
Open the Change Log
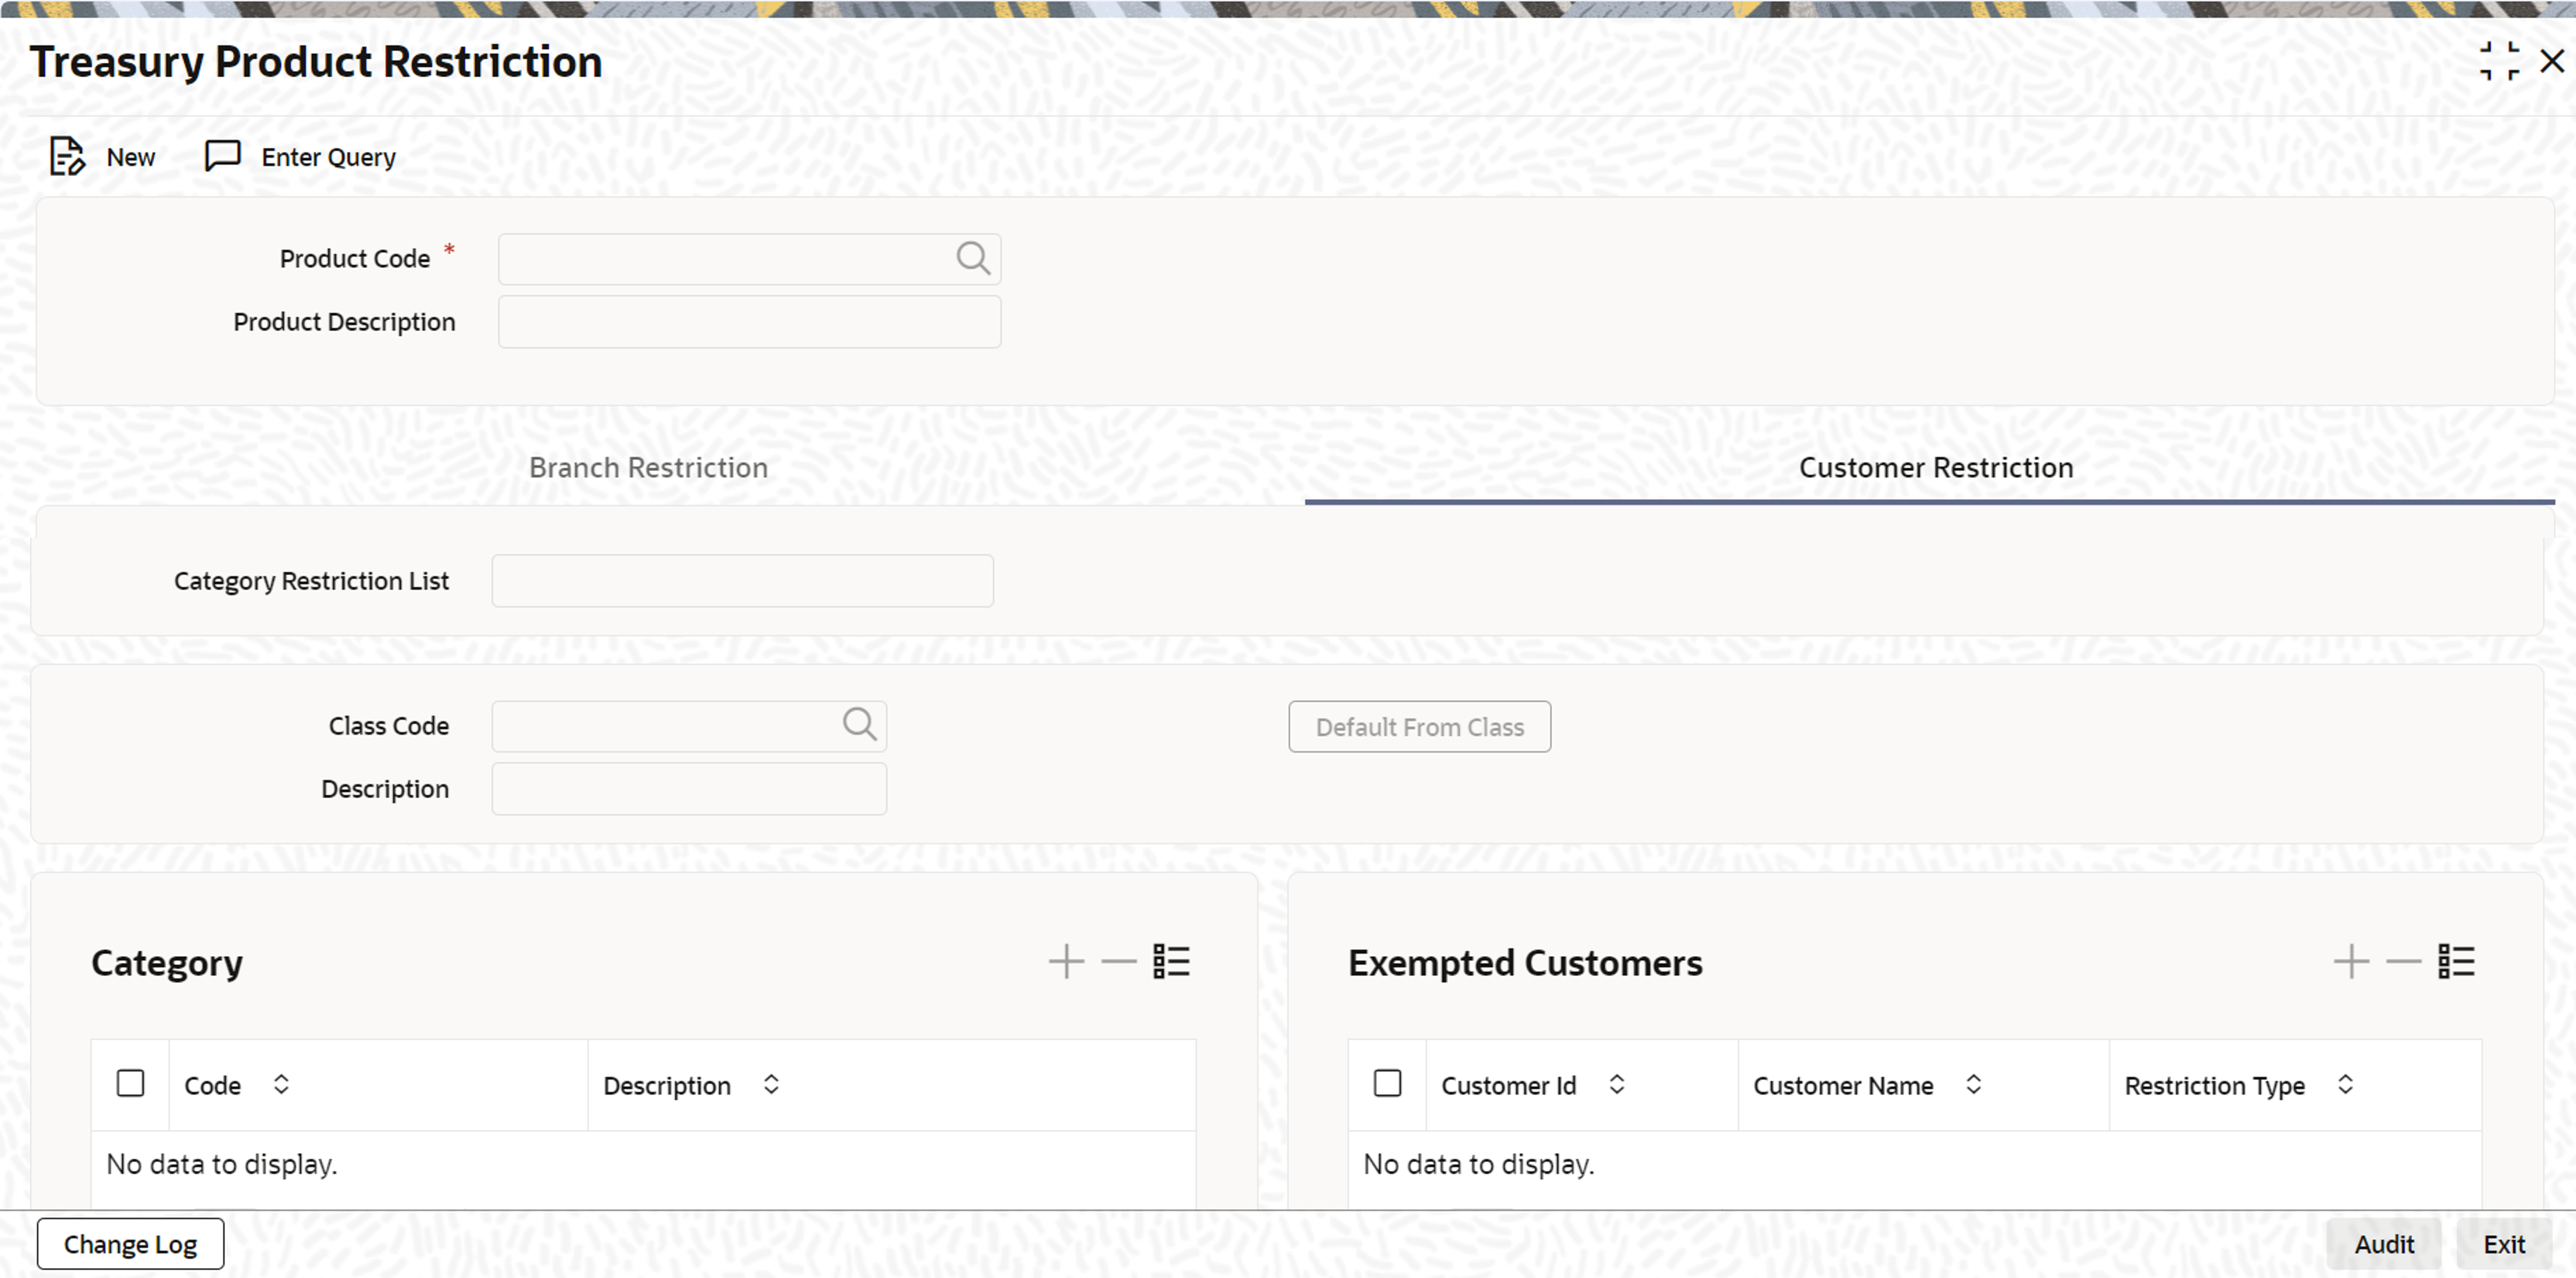(130, 1244)
